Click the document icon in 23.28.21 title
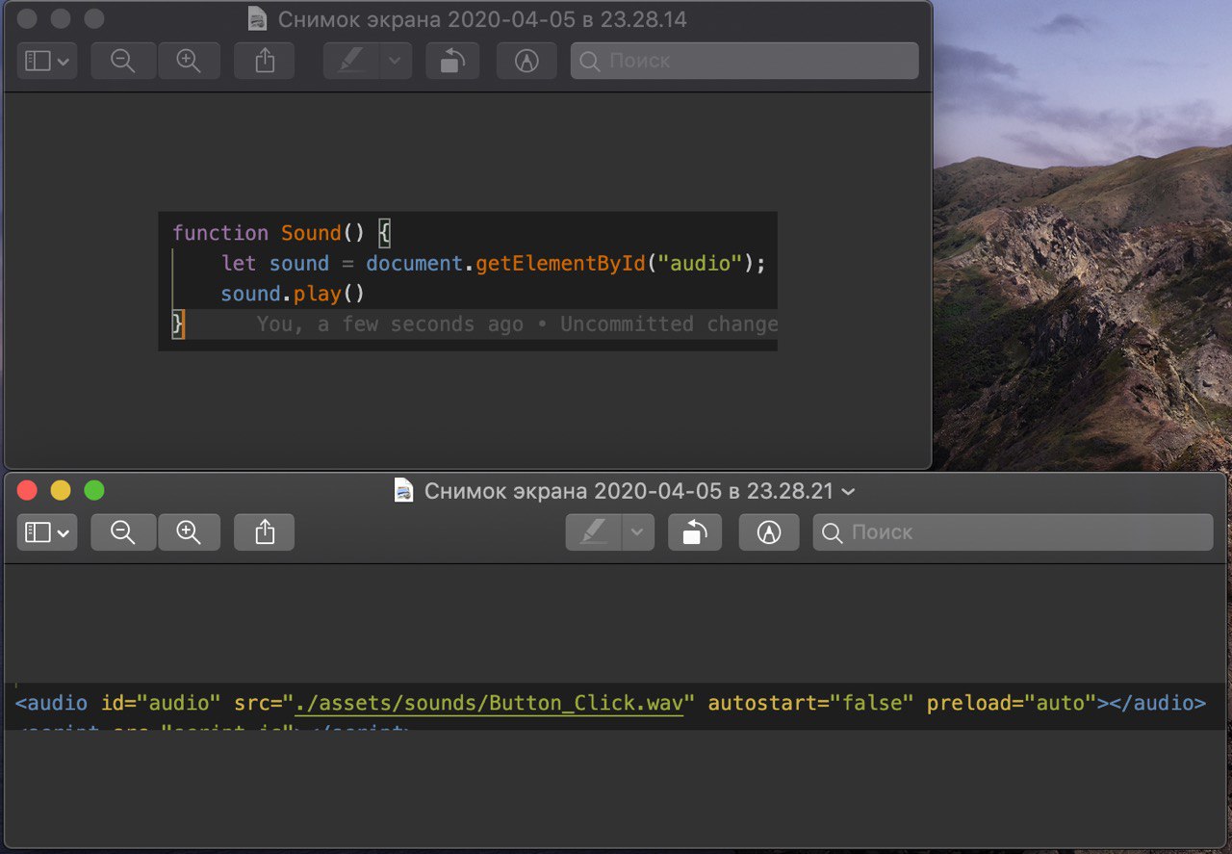This screenshot has height=854, width=1232. (x=404, y=491)
